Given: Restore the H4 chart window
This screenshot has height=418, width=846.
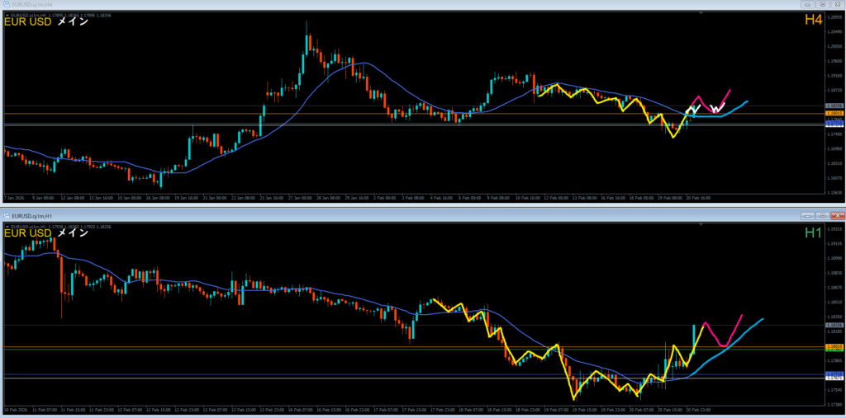Looking at the screenshot, I should pos(822,4).
